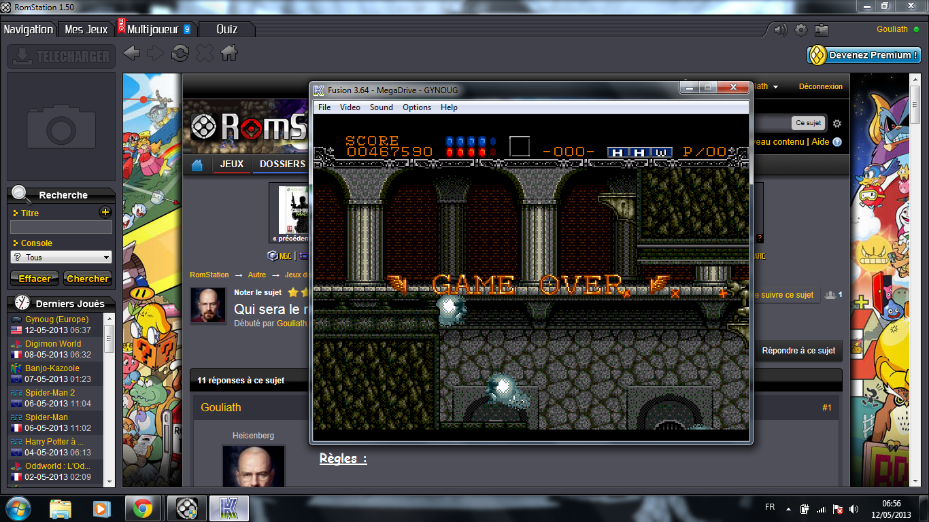Image resolution: width=929 pixels, height=522 pixels.
Task: Click the blue Aide help icon
Action: [837, 142]
